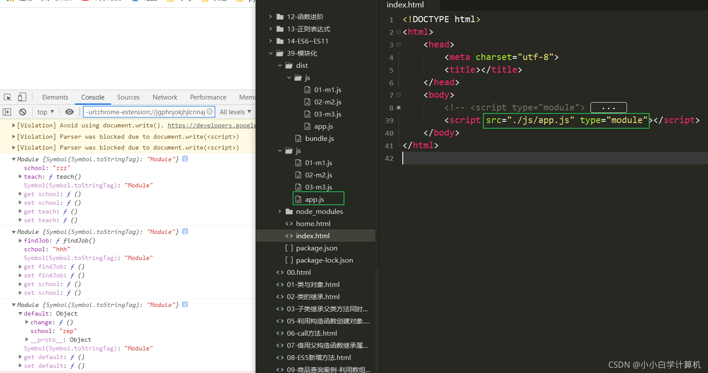The height and width of the screenshot is (373, 708).
Task: Switch to the Console tab
Action: click(93, 97)
